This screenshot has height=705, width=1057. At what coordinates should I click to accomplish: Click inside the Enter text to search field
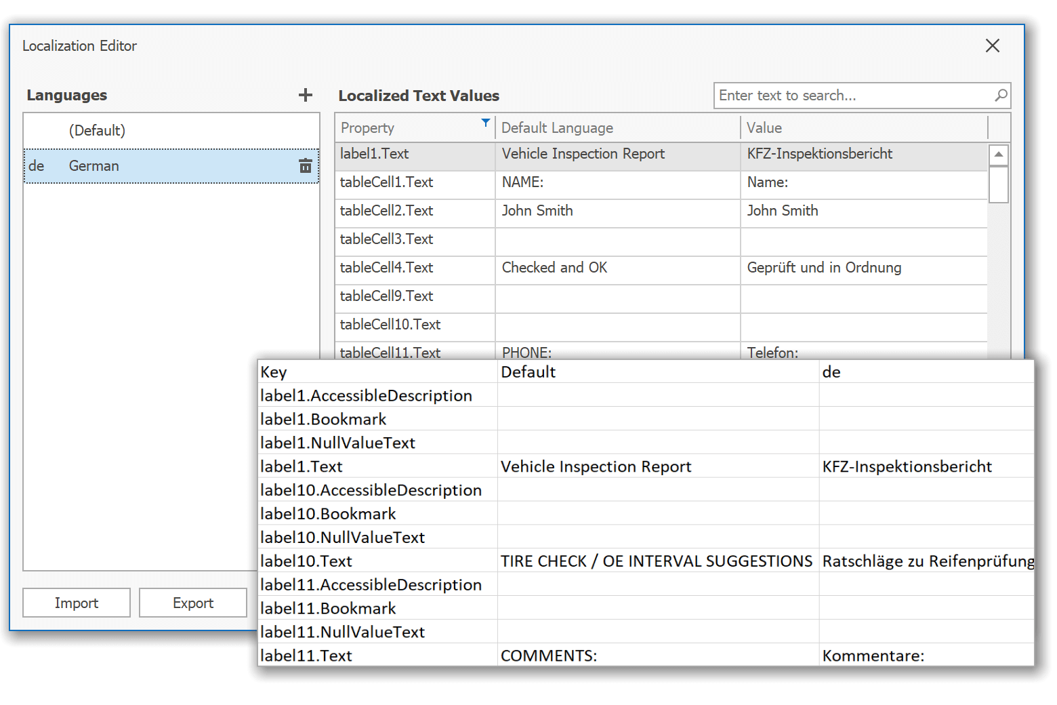813,96
